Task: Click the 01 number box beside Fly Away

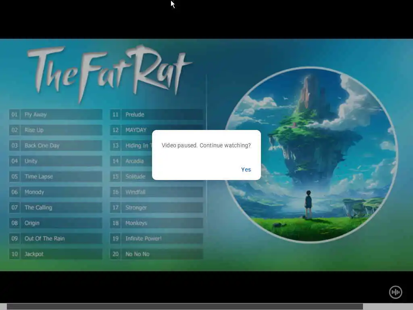Action: coord(15,115)
